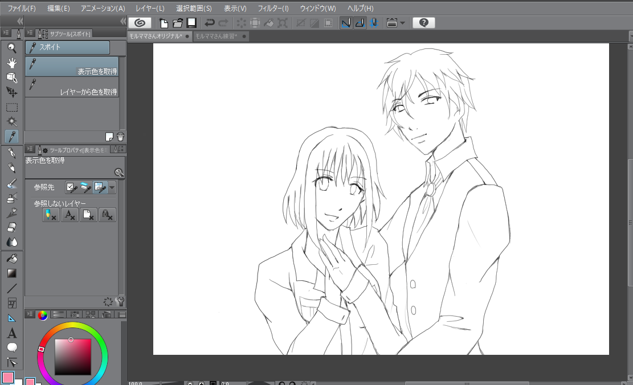The width and height of the screenshot is (633, 385).
Task: Enable refer to all layers eyedropper option
Action: pos(86,187)
